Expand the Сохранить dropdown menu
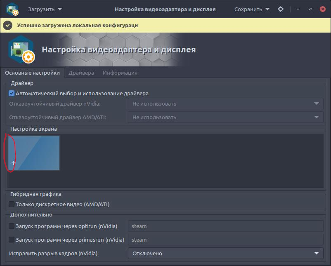This screenshot has height=266, width=331. point(252,9)
